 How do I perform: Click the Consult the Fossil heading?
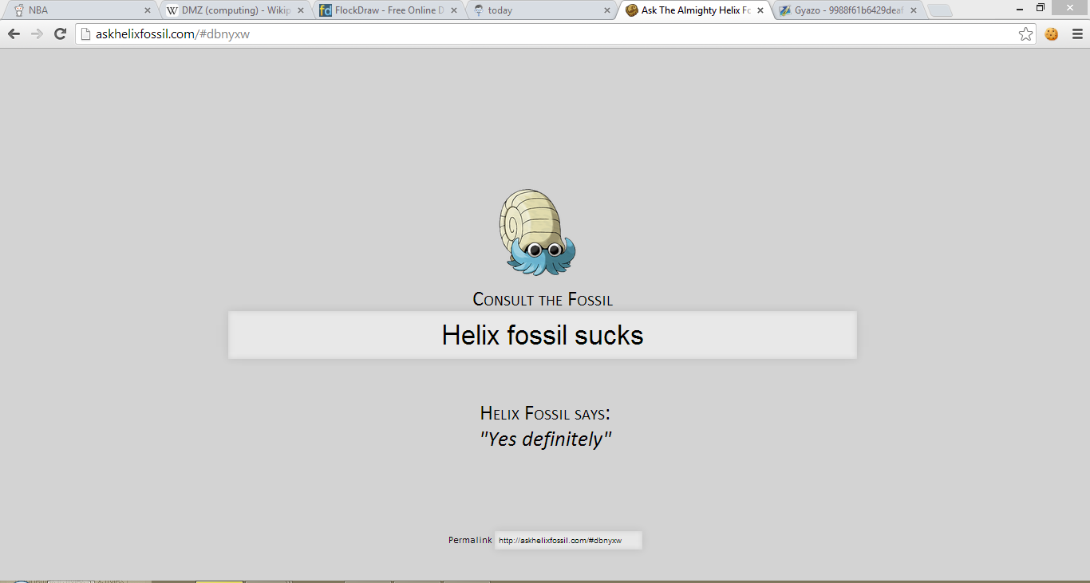(x=543, y=299)
